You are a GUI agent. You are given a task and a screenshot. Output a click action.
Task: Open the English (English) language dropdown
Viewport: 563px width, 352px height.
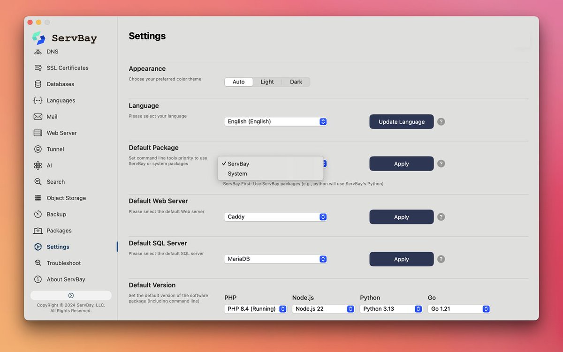coord(276,122)
